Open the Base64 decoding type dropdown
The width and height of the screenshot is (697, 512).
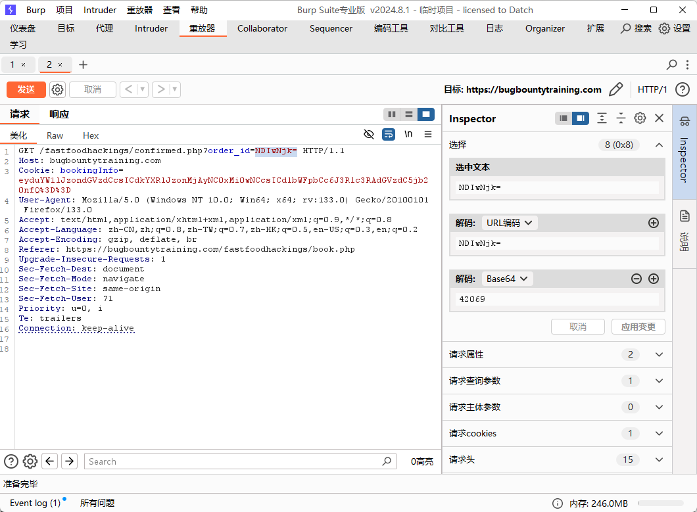(x=507, y=279)
